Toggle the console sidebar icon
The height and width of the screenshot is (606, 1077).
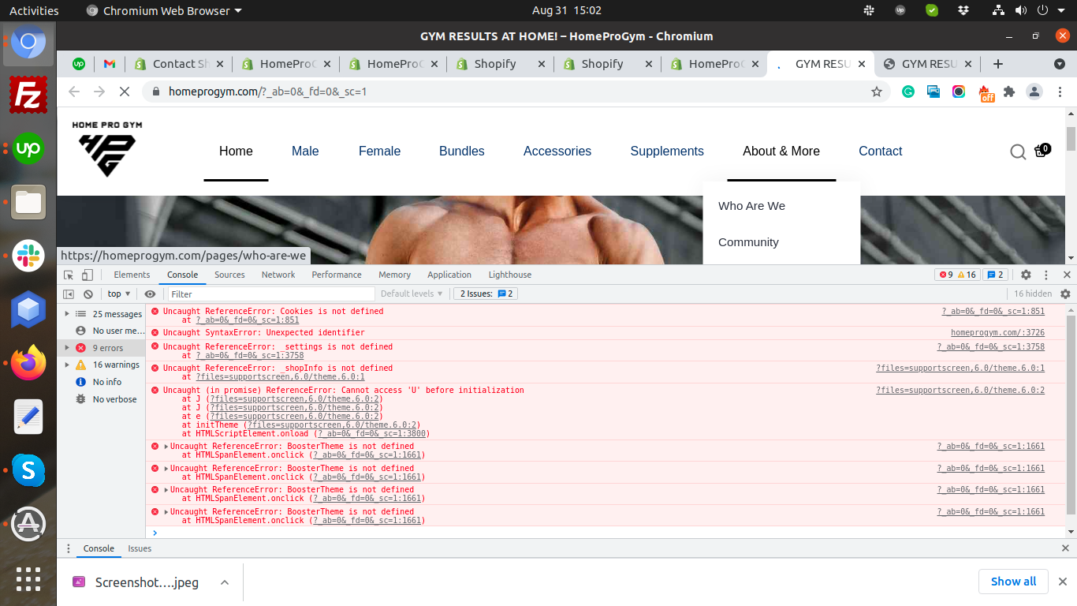69,294
